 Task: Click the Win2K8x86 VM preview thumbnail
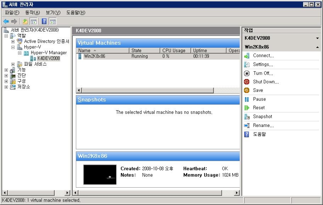(100, 175)
